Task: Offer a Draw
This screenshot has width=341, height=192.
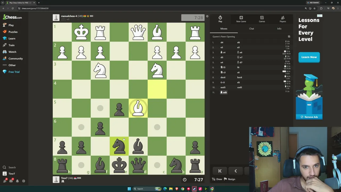Action: coord(217,179)
